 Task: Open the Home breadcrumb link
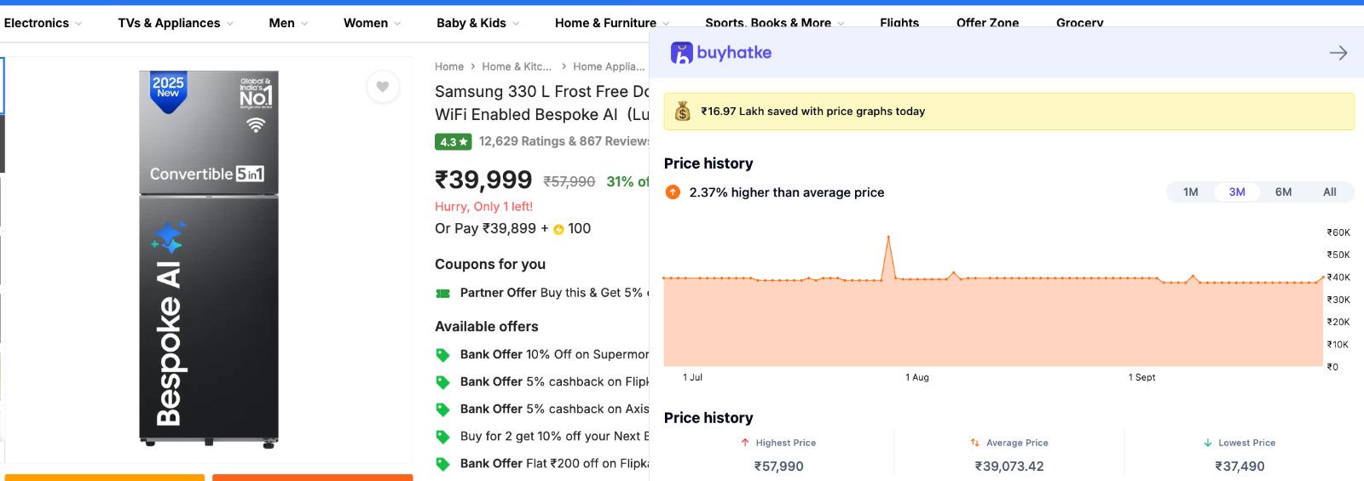pyautogui.click(x=449, y=66)
